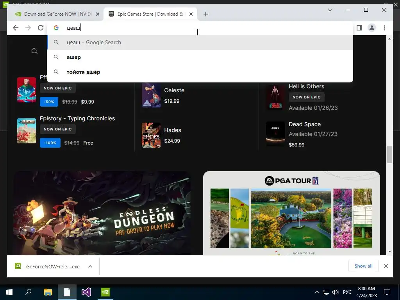Open the Hades title link
The height and width of the screenshot is (300, 400).
coord(173,130)
